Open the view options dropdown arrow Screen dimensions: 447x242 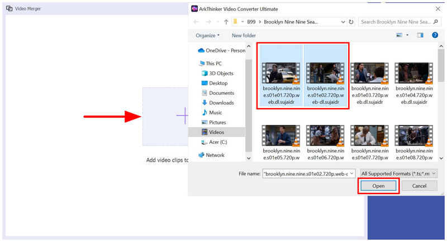(407, 35)
